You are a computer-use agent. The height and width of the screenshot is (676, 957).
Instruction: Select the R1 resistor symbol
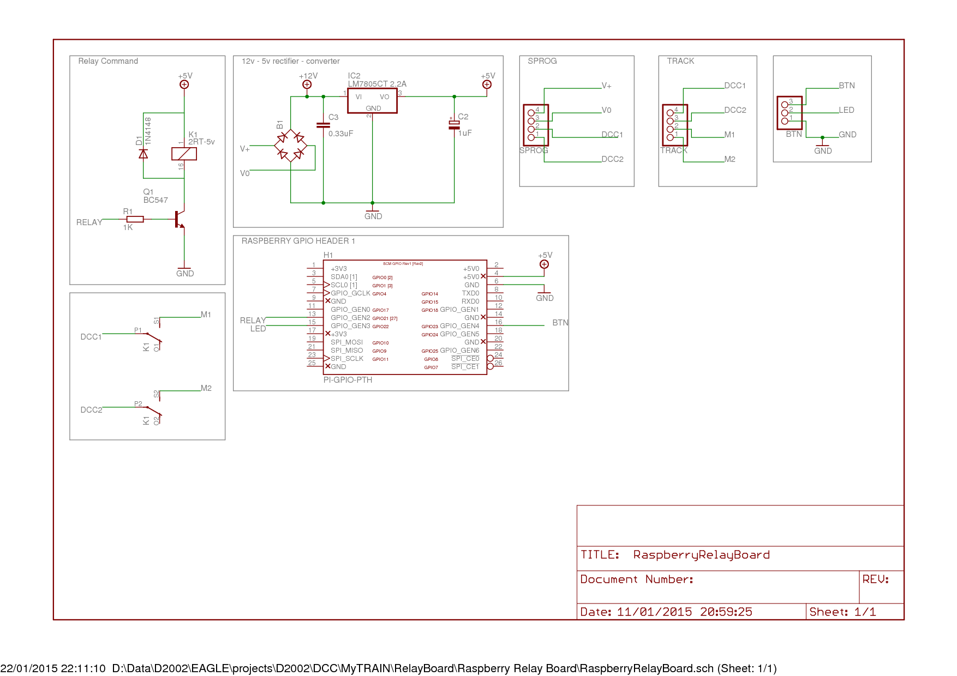click(x=135, y=219)
